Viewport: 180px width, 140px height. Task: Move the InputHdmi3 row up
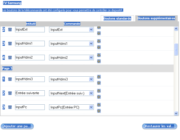click(x=99, y=77)
